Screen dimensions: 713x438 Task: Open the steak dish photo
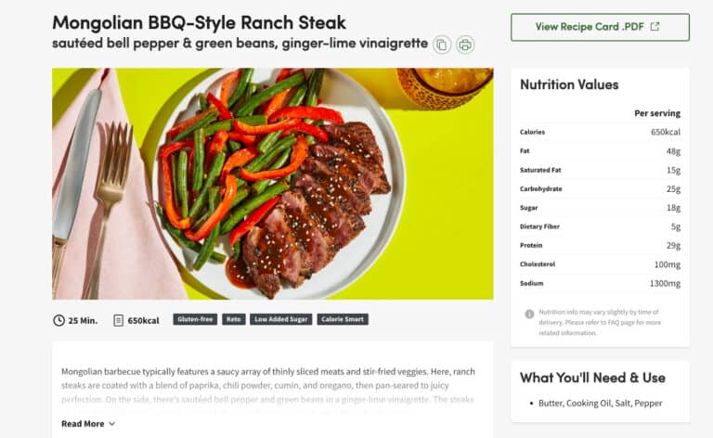click(x=273, y=184)
